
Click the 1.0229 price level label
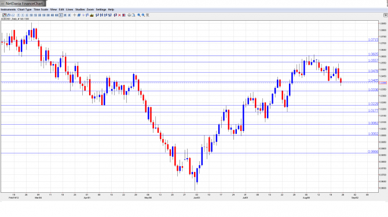(x=373, y=104)
